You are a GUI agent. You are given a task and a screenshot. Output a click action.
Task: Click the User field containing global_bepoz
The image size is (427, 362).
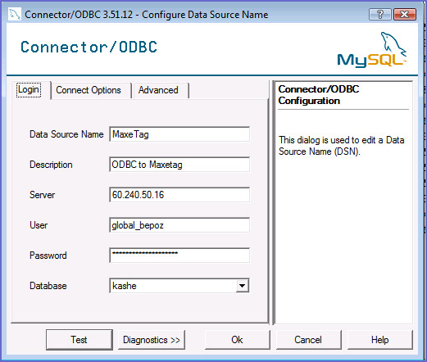point(179,225)
